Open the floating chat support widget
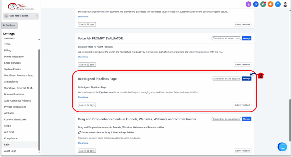The image size is (292, 157). 283,147
